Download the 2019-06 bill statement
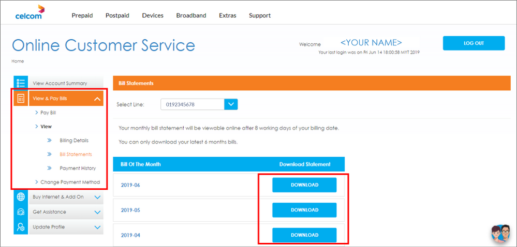This screenshot has width=517, height=247. point(304,185)
